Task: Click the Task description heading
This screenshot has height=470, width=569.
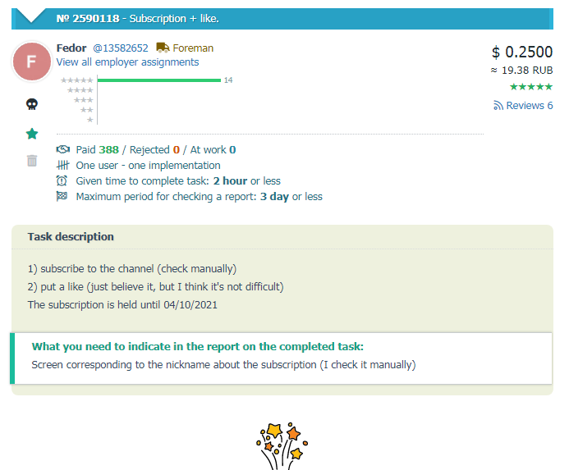Action: point(71,236)
